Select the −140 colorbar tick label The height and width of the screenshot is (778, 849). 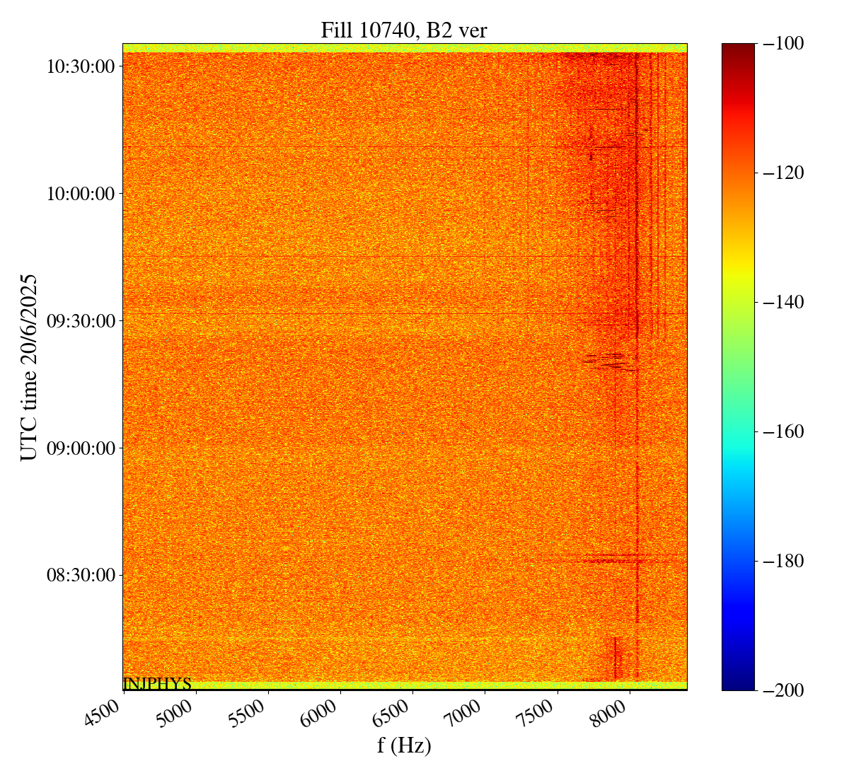[781, 303]
